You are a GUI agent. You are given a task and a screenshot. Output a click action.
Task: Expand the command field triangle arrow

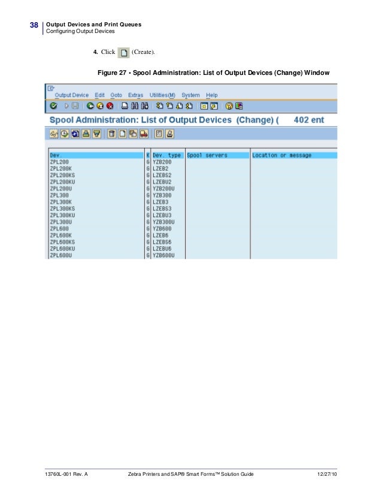pos(66,106)
